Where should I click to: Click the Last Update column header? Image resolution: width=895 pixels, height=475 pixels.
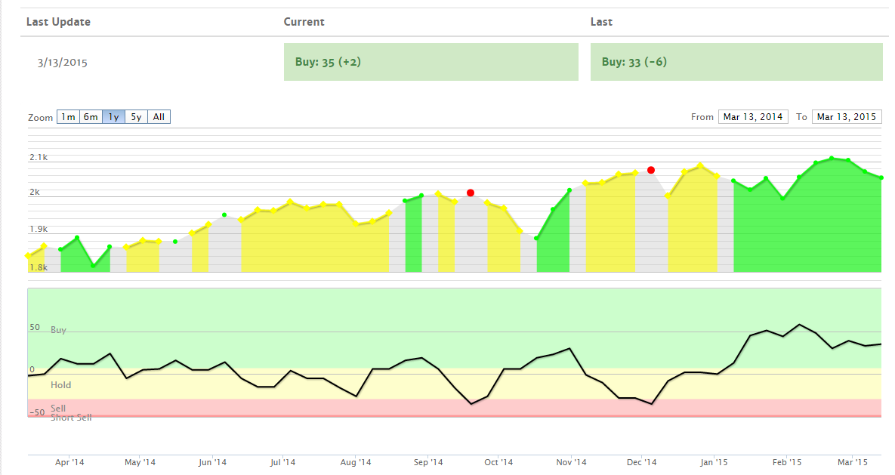pos(58,22)
